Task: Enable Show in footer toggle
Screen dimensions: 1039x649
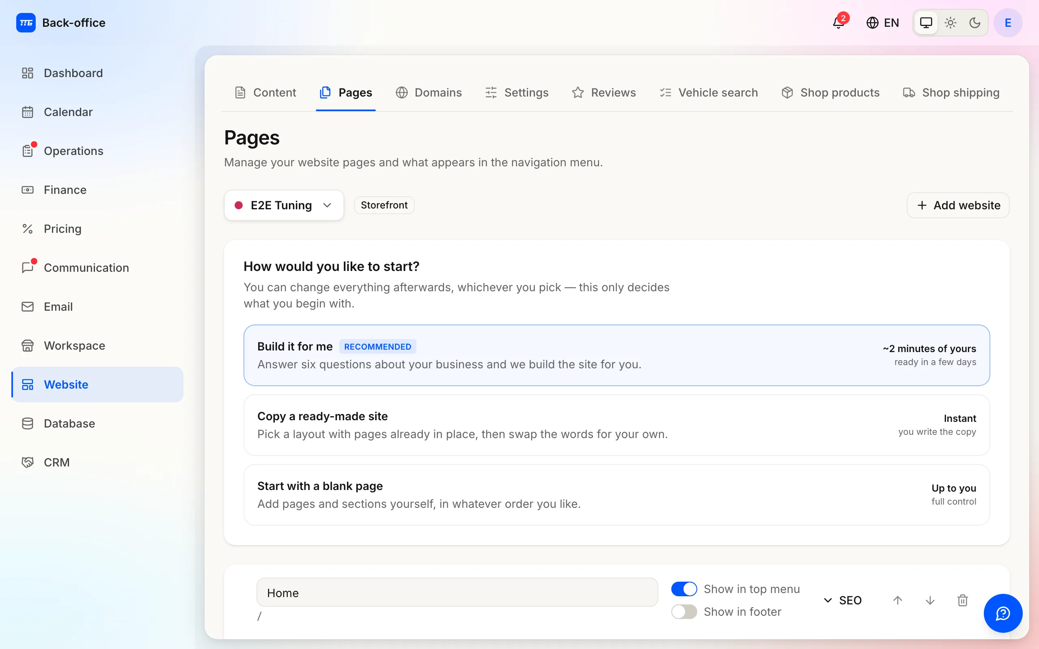Action: pos(684,612)
